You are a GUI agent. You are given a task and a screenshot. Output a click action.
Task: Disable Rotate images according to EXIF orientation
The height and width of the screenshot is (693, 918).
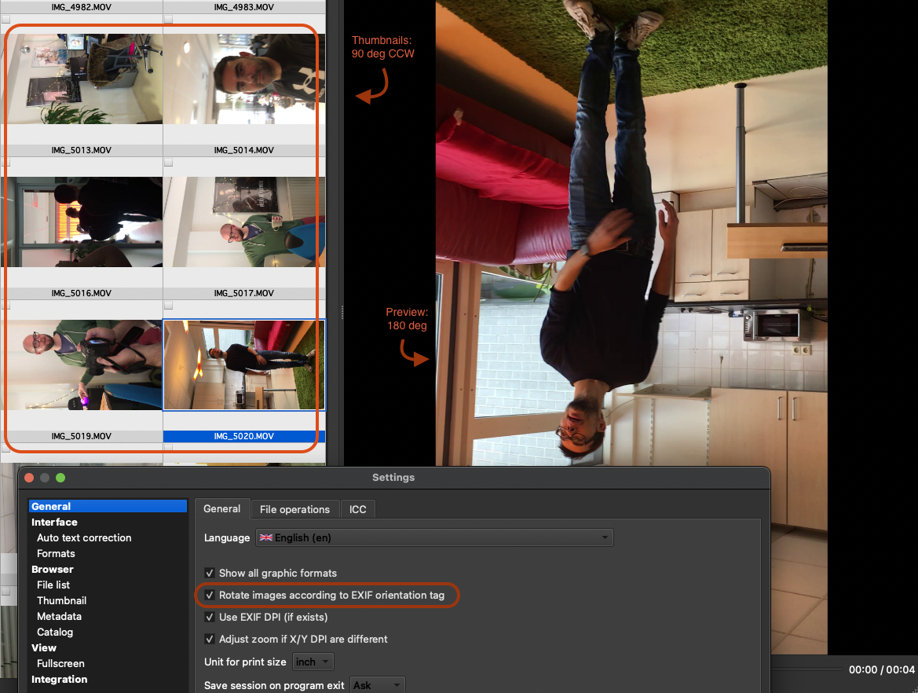(210, 595)
